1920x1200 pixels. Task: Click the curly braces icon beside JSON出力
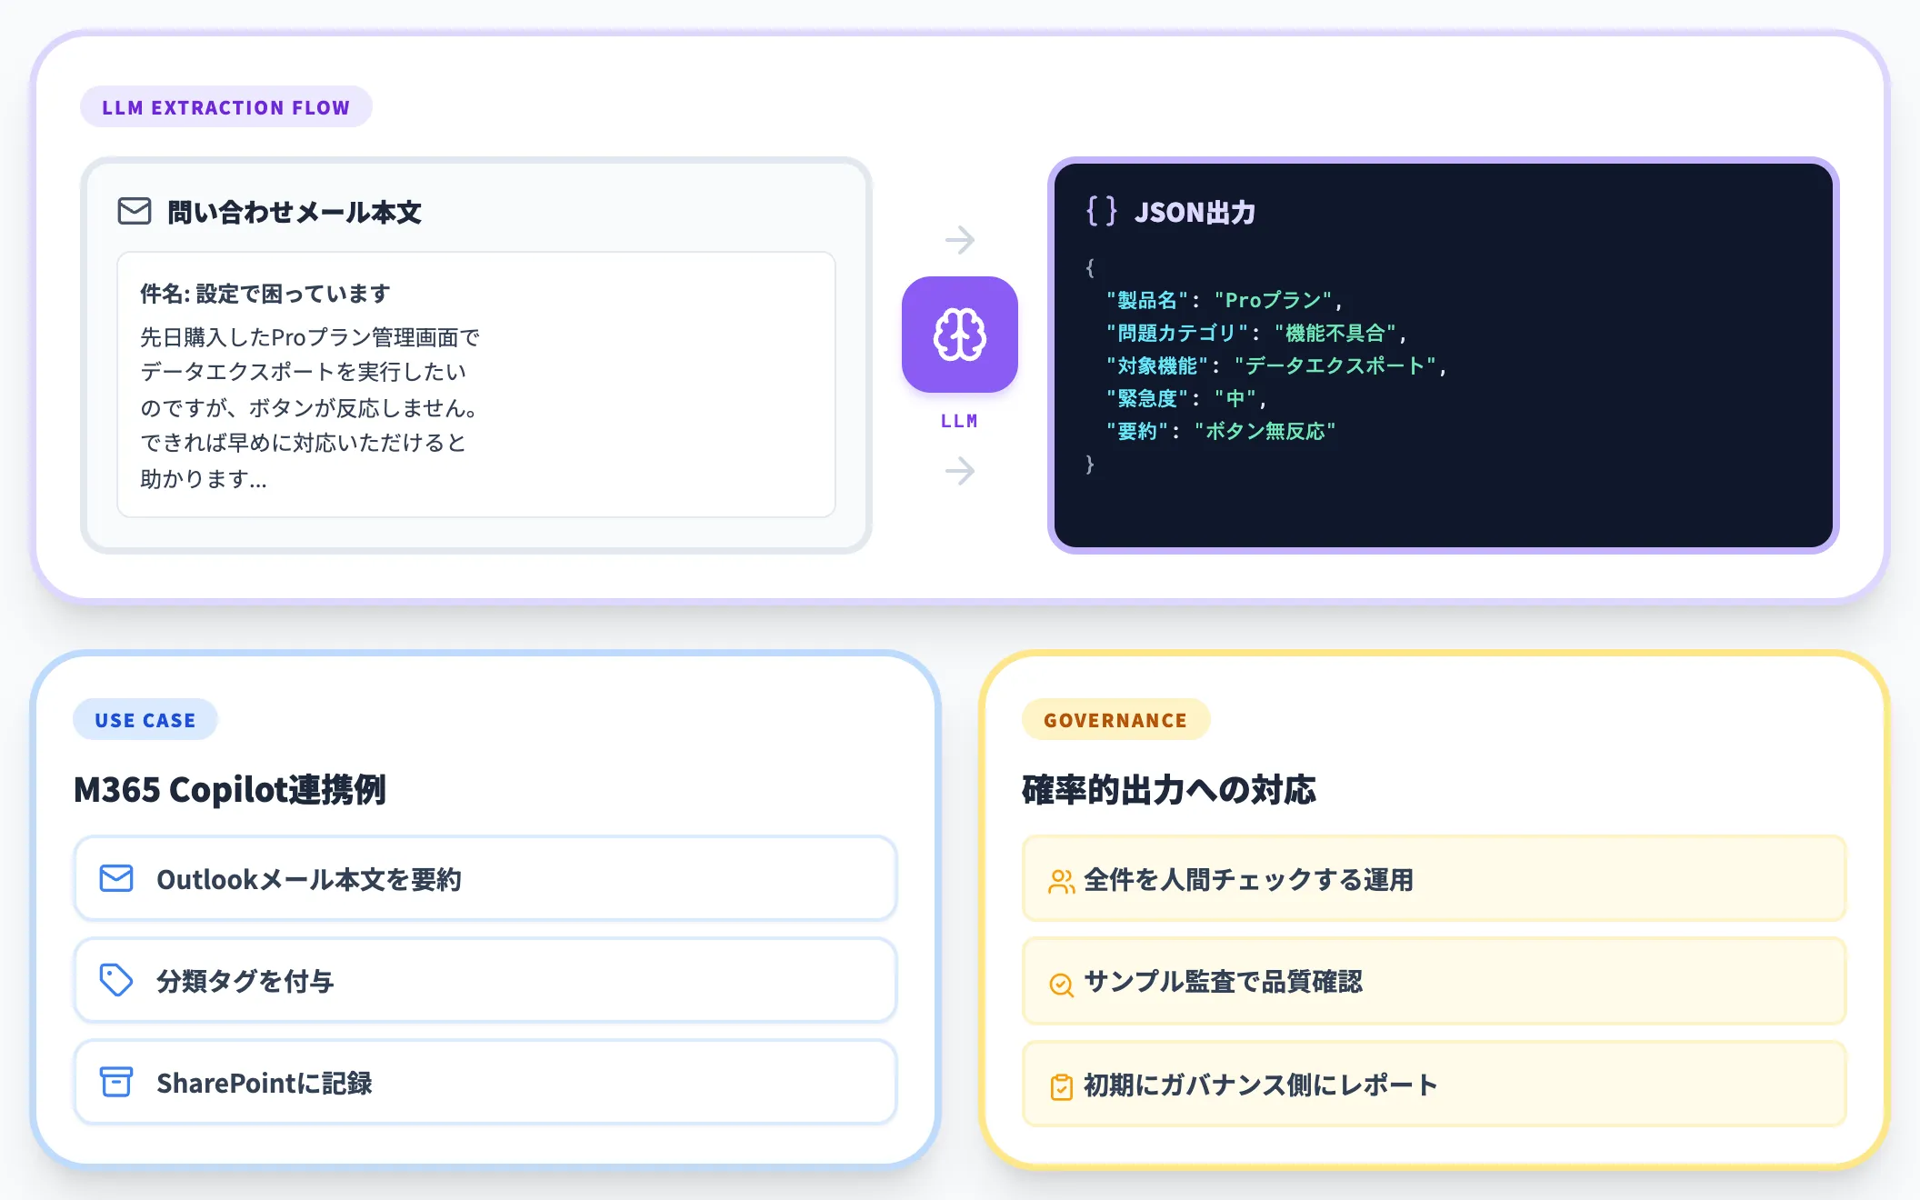(1101, 211)
